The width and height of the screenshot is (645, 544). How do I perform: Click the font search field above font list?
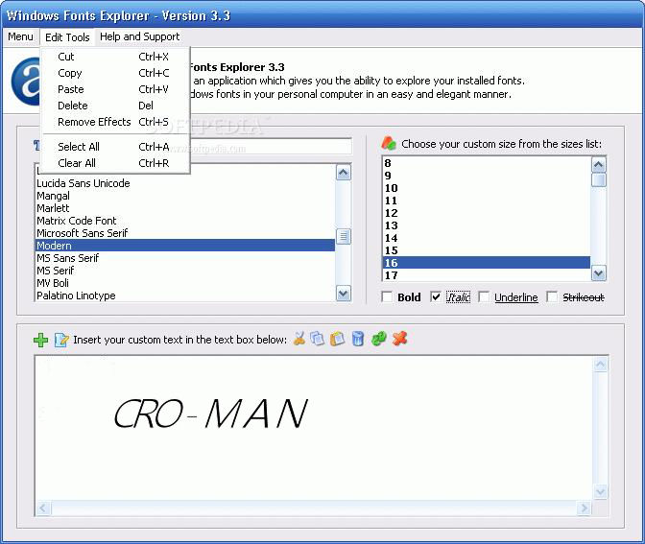[x=271, y=147]
